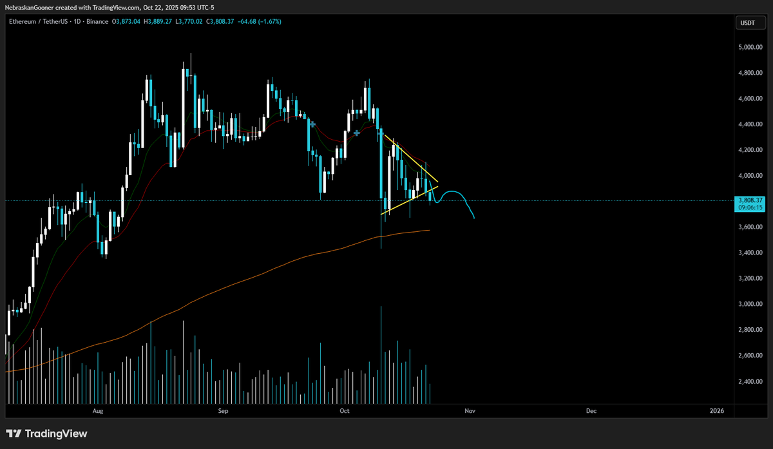The width and height of the screenshot is (773, 449).
Task: Click the Ethereum / TetherUS symbol title
Action: (37, 21)
